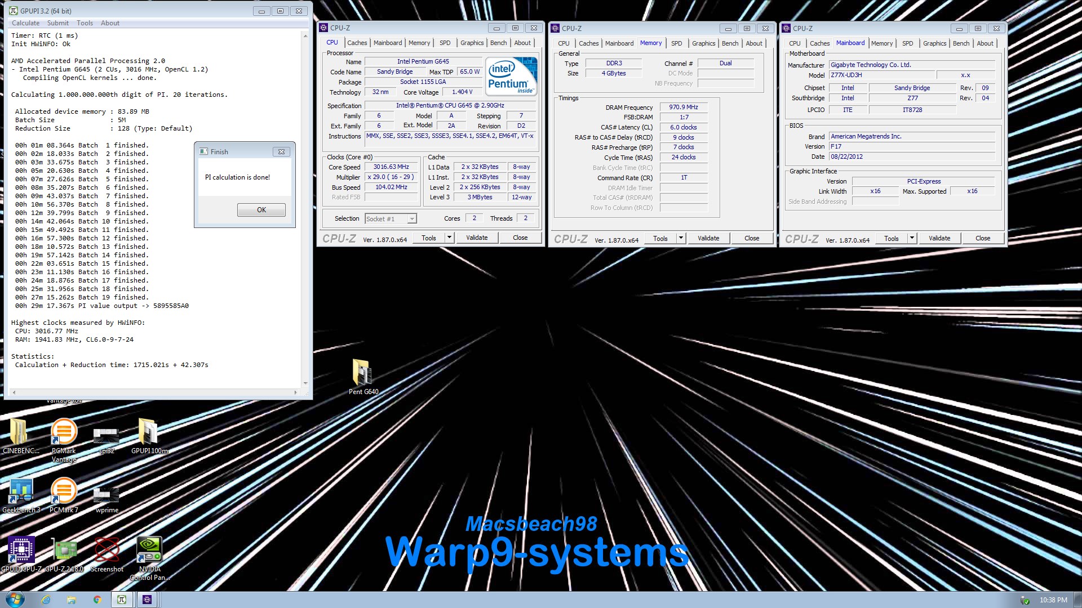Open the Socket #1 Selection dropdown
The image size is (1082, 608).
(391, 218)
